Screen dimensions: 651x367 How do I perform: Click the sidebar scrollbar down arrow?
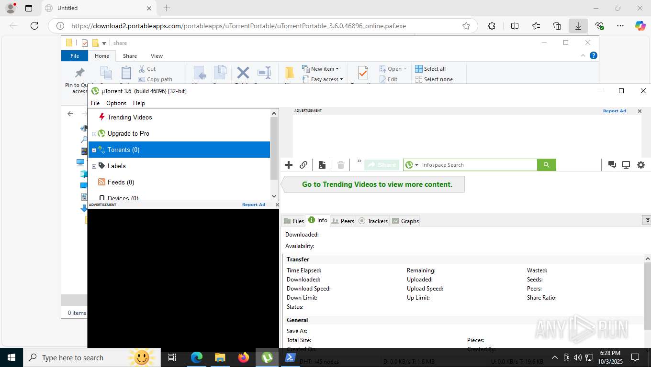274,196
